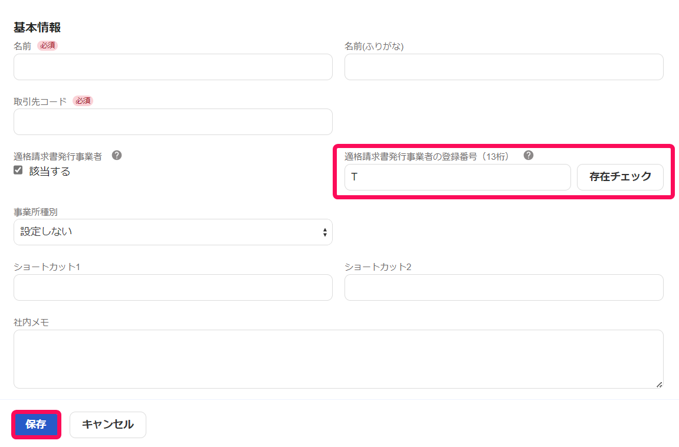Image resolution: width=679 pixels, height=447 pixels.
Task: Focus the 社内メモ text area
Action: [x=338, y=359]
